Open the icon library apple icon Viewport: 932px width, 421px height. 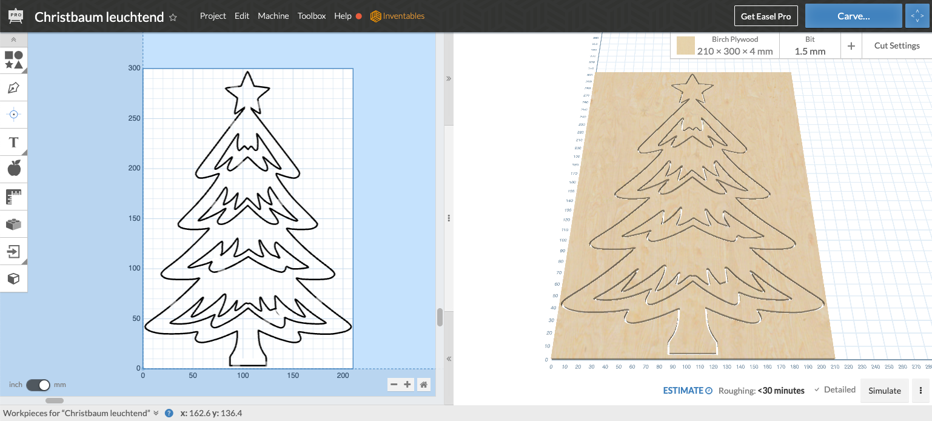point(13,169)
